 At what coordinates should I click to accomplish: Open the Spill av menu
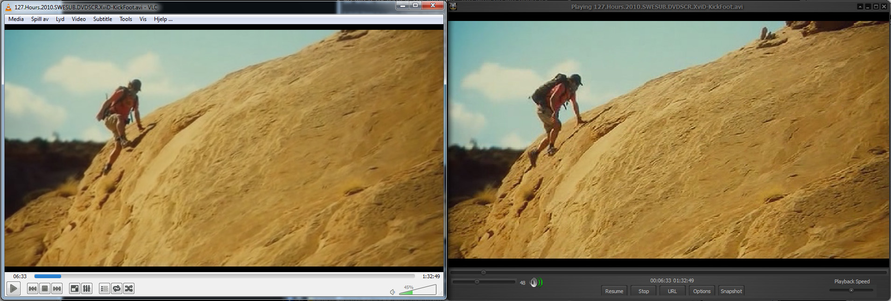(40, 19)
